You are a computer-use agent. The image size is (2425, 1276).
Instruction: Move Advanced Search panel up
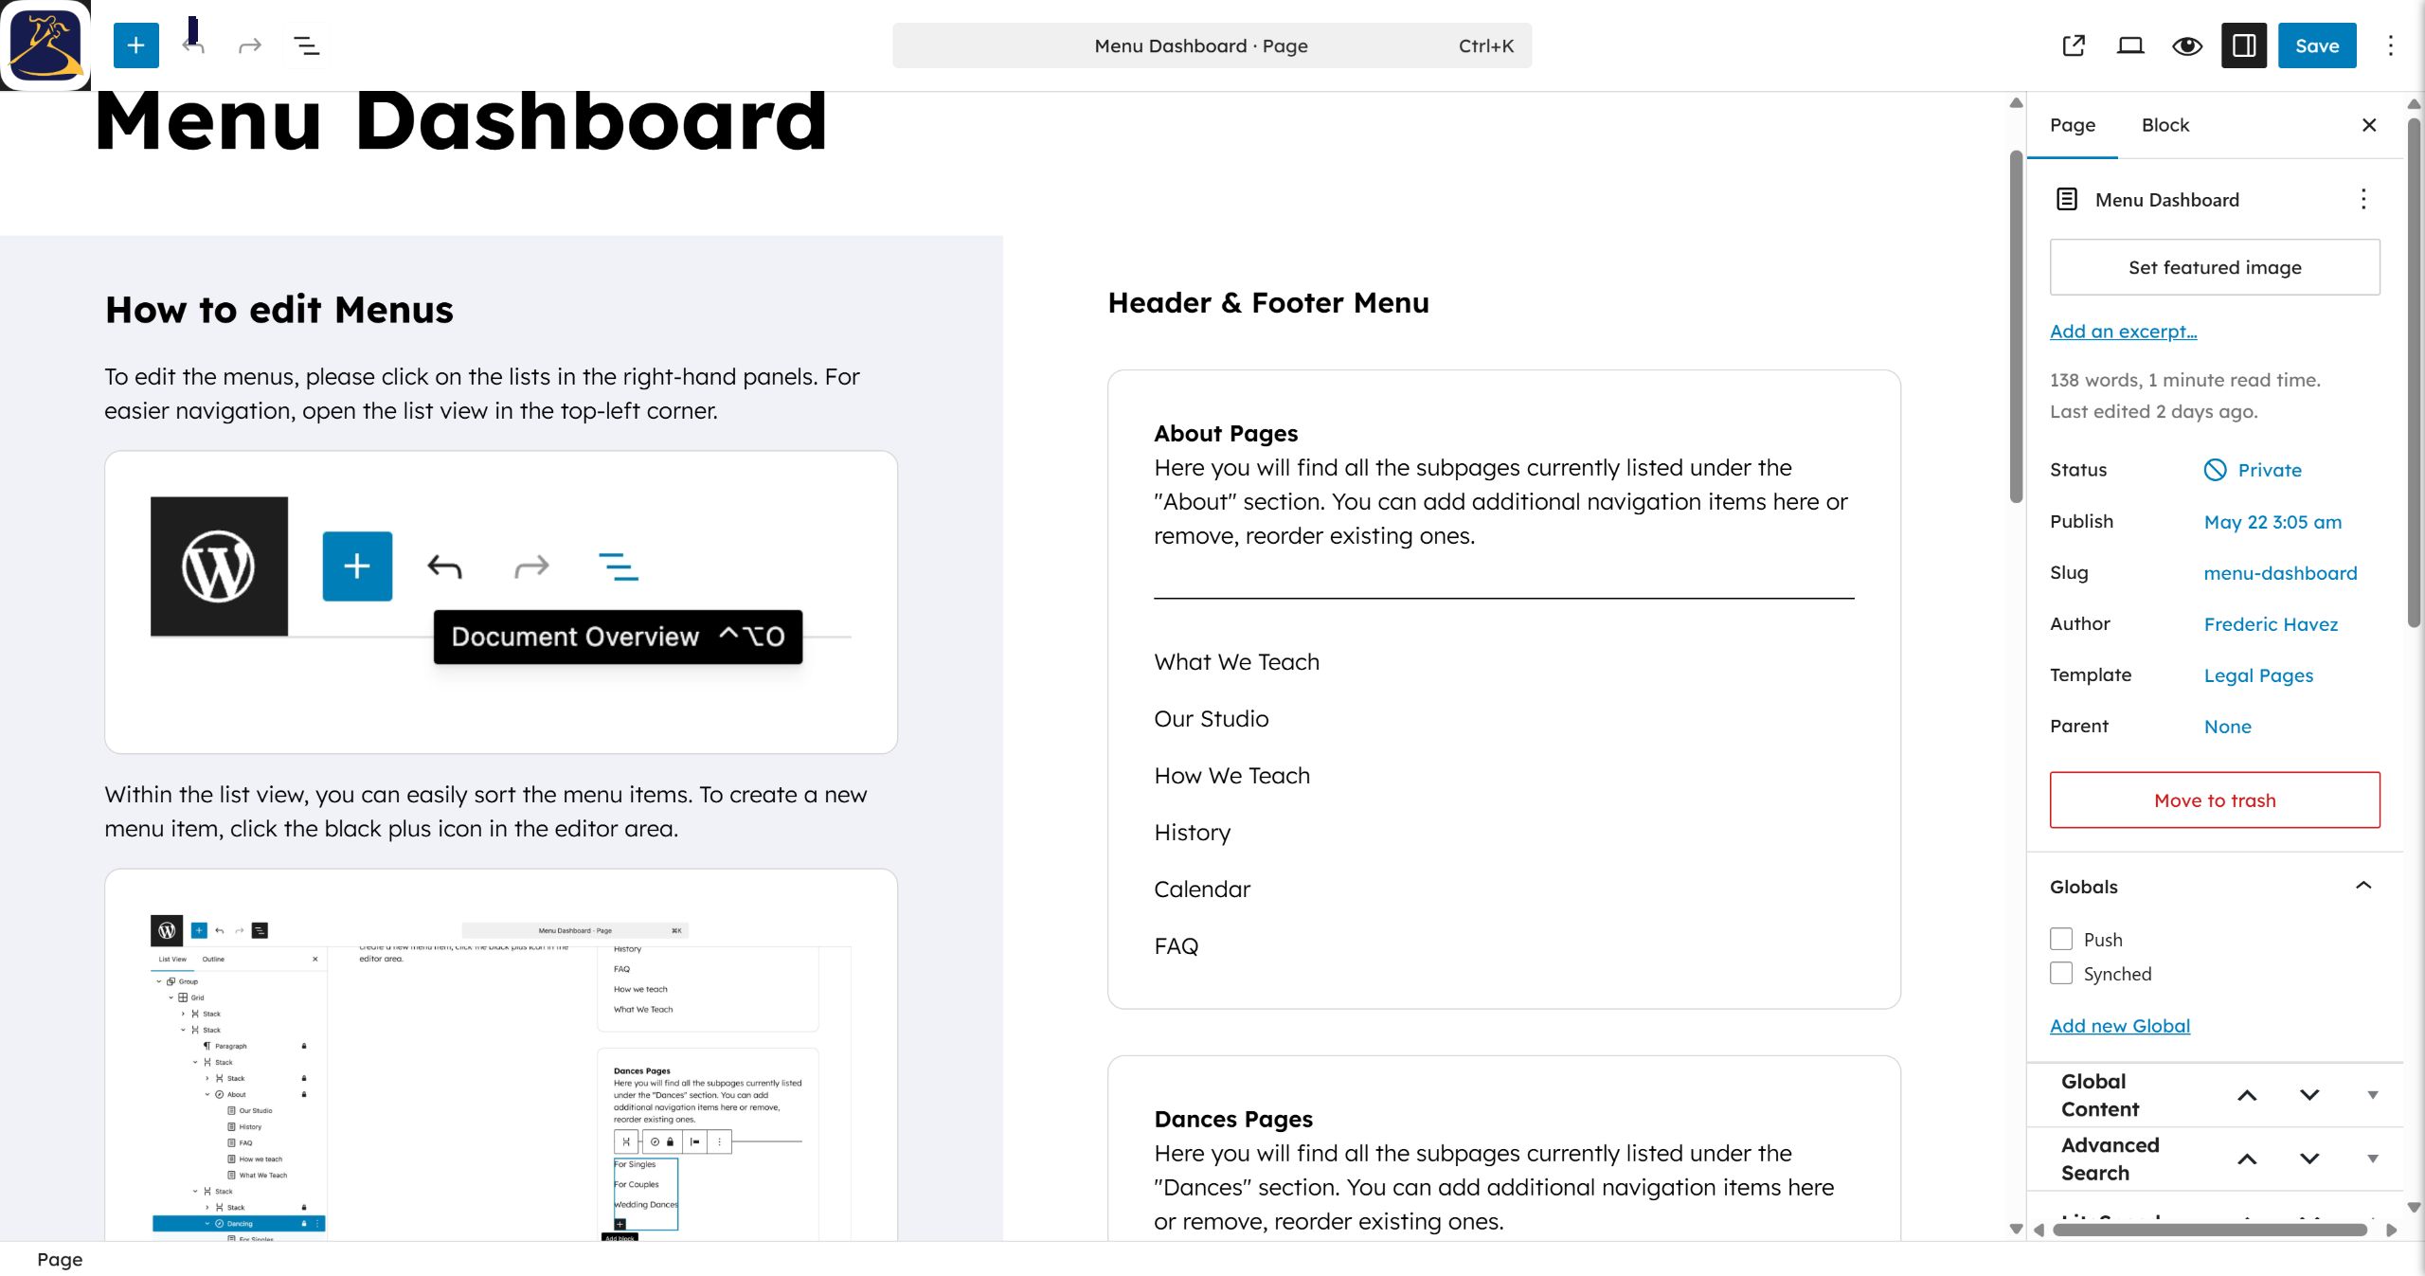(2247, 1159)
